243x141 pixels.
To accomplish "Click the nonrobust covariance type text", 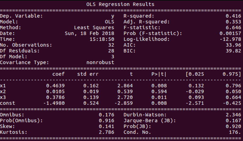I will tap(100, 62).
